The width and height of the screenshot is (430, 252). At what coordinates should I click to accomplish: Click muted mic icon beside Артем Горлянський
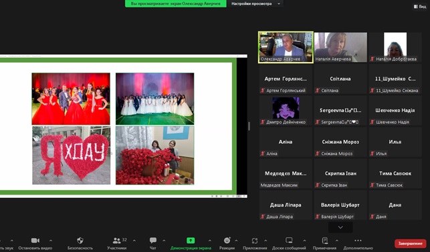[262, 91]
